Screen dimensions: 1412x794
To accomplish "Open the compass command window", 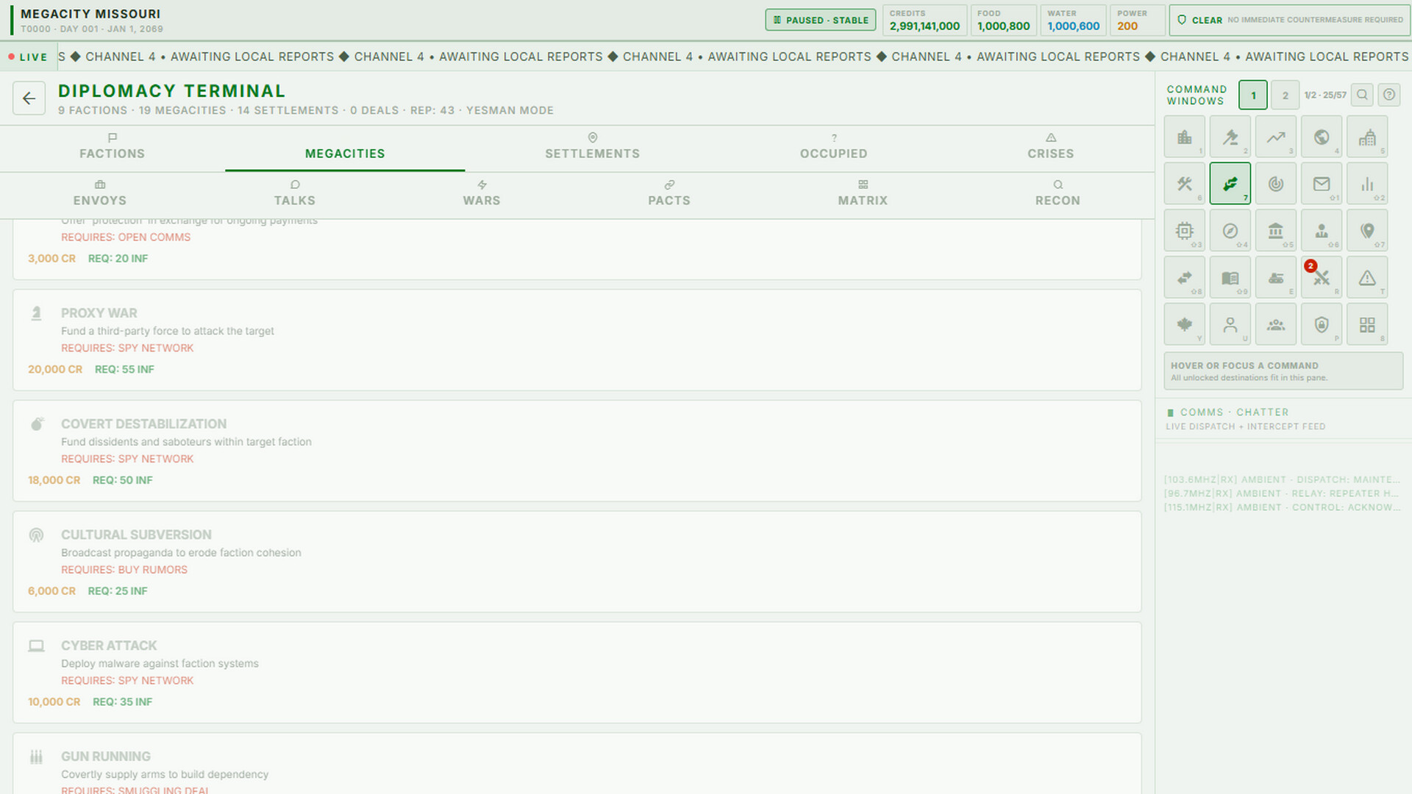I will pyautogui.click(x=1230, y=231).
